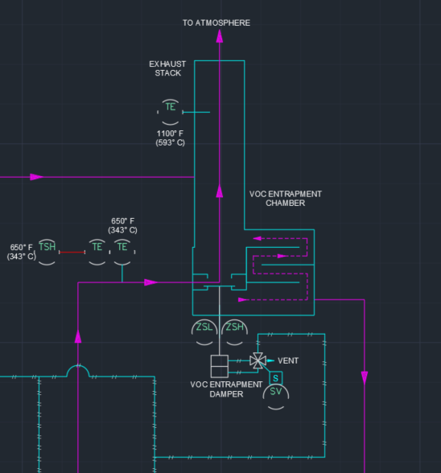Image resolution: width=441 pixels, height=473 pixels.
Task: Select the 'TO ATMOSPHERE' text
Action: point(216,23)
